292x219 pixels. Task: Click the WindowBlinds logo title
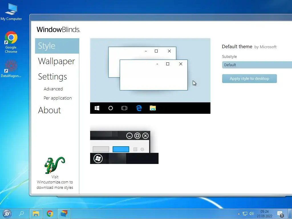coord(58,29)
